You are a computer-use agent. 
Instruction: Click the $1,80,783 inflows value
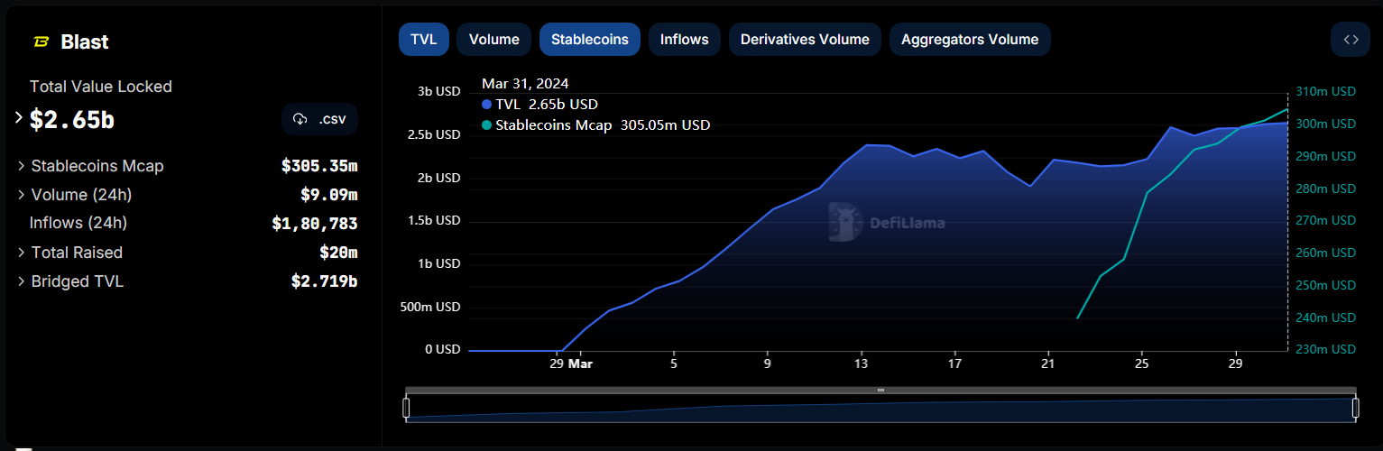pos(315,224)
